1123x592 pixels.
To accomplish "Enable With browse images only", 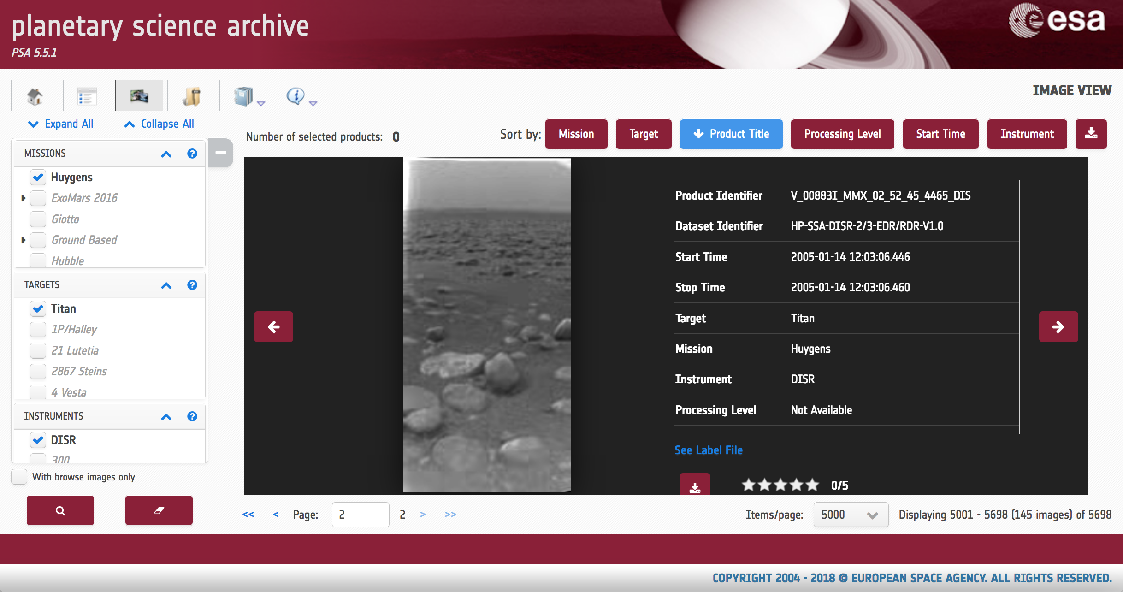I will pyautogui.click(x=19, y=477).
